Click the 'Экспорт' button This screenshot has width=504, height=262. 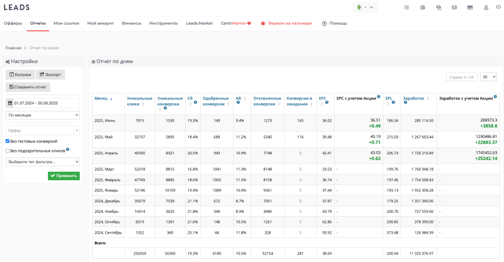pyautogui.click(x=50, y=74)
